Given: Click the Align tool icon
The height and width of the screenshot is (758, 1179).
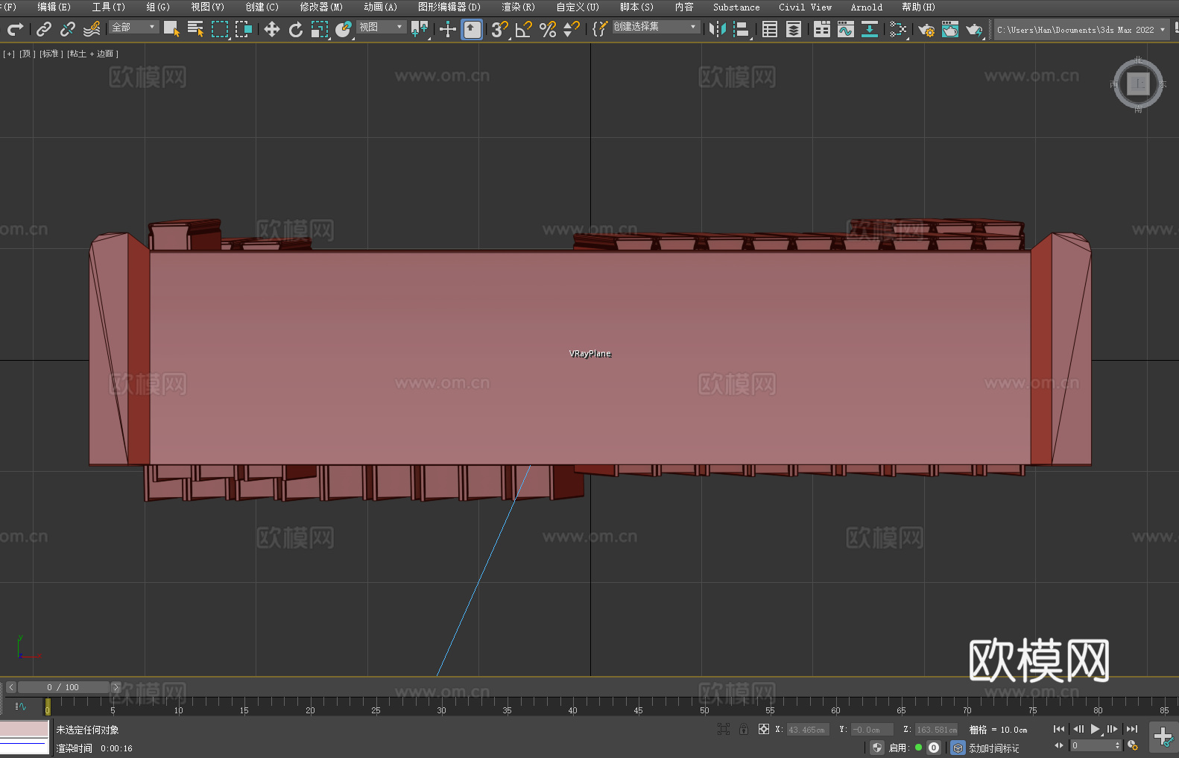Looking at the screenshot, I should point(742,29).
